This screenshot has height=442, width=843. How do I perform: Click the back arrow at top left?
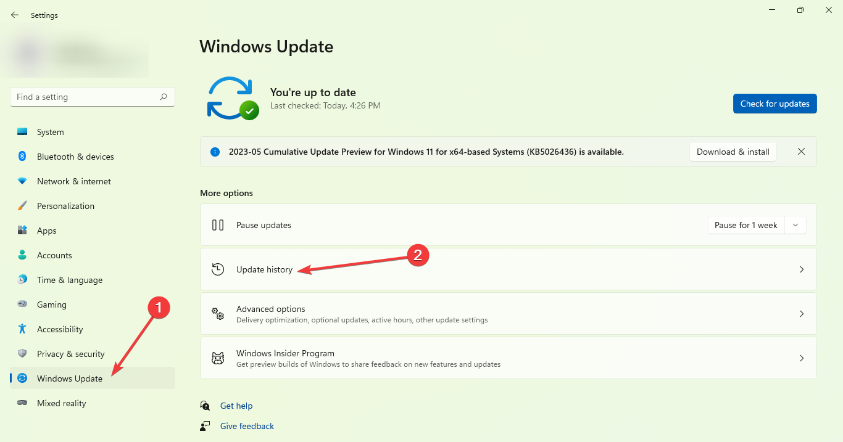pyautogui.click(x=14, y=15)
